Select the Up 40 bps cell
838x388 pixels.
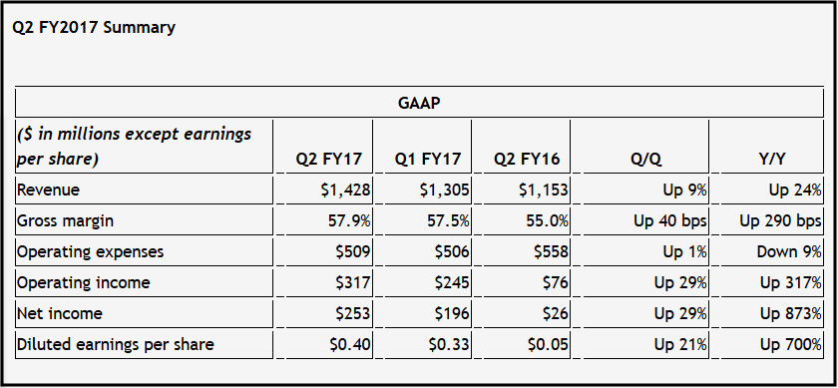(x=670, y=221)
